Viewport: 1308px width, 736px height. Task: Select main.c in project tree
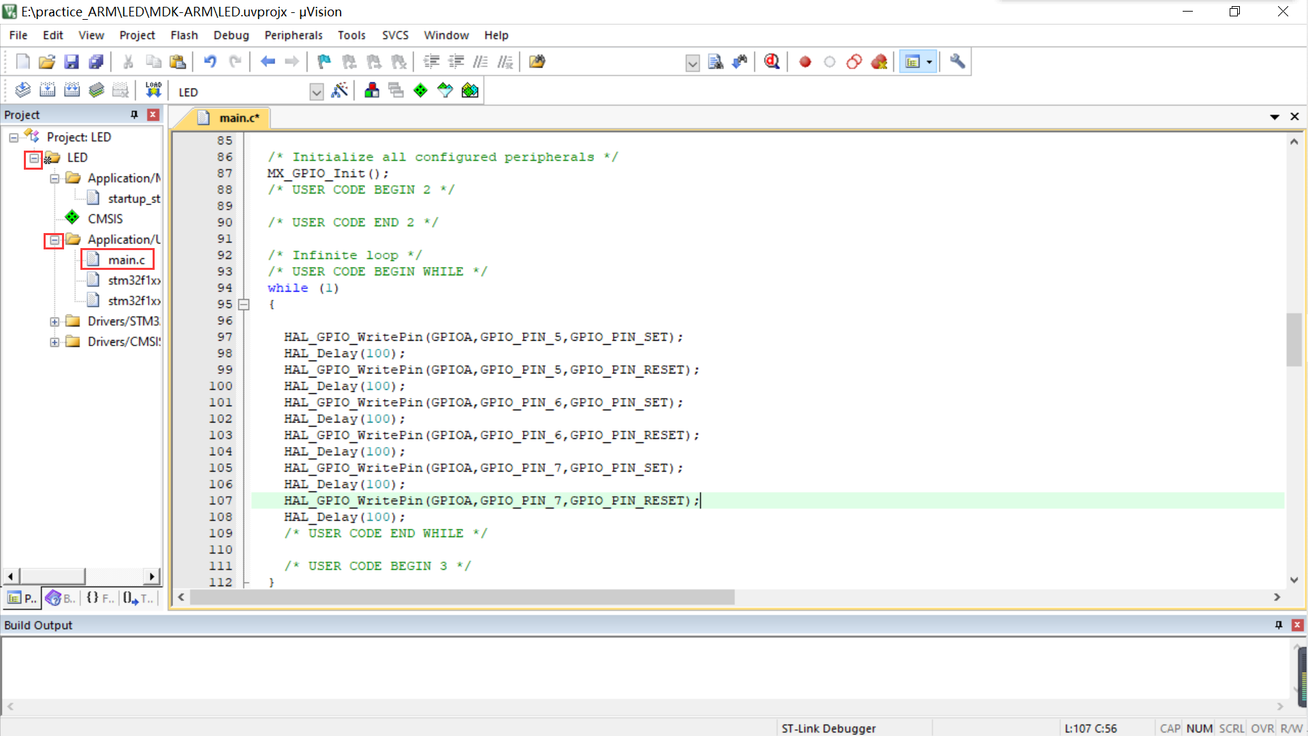127,260
